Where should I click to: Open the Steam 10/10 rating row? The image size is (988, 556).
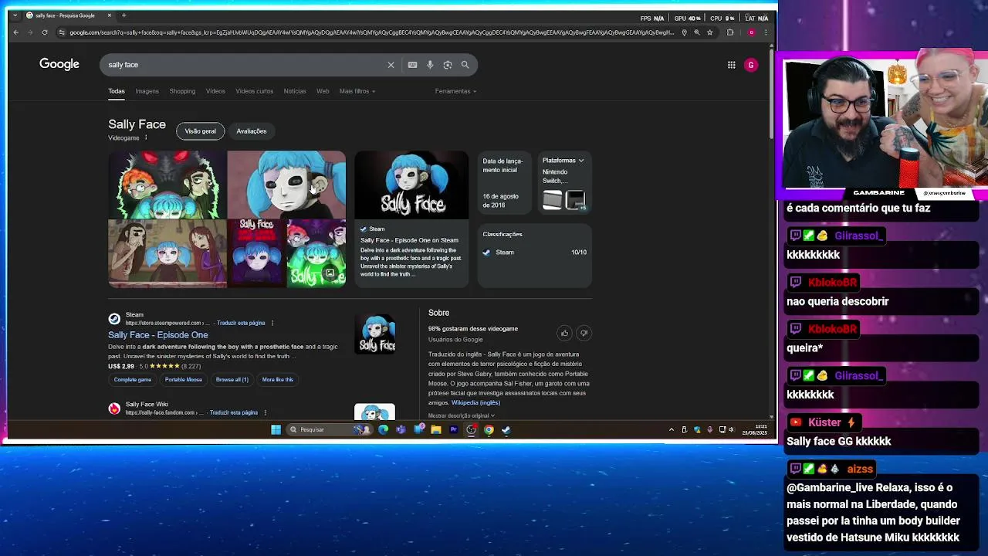tap(534, 253)
